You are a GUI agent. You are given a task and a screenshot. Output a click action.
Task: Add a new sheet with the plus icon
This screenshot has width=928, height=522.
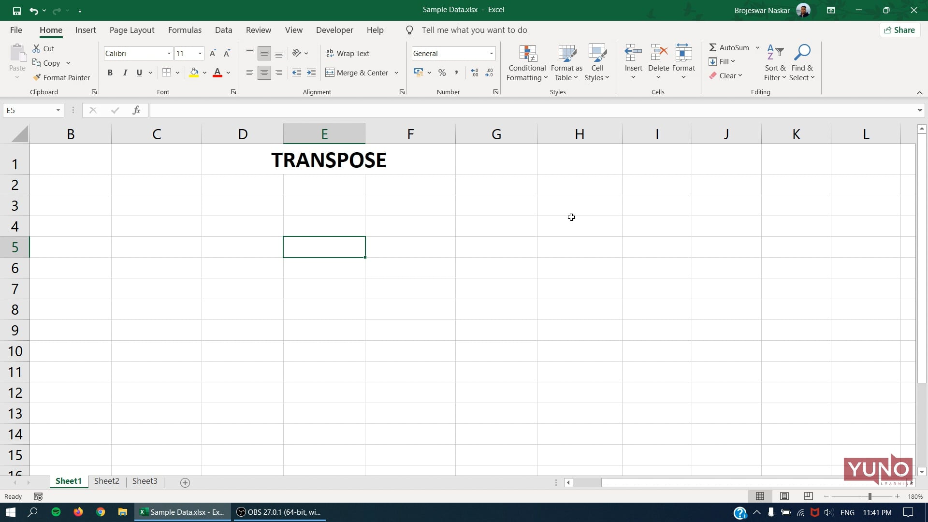click(x=185, y=482)
